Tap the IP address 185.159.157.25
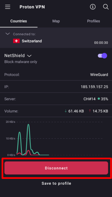 94,87
